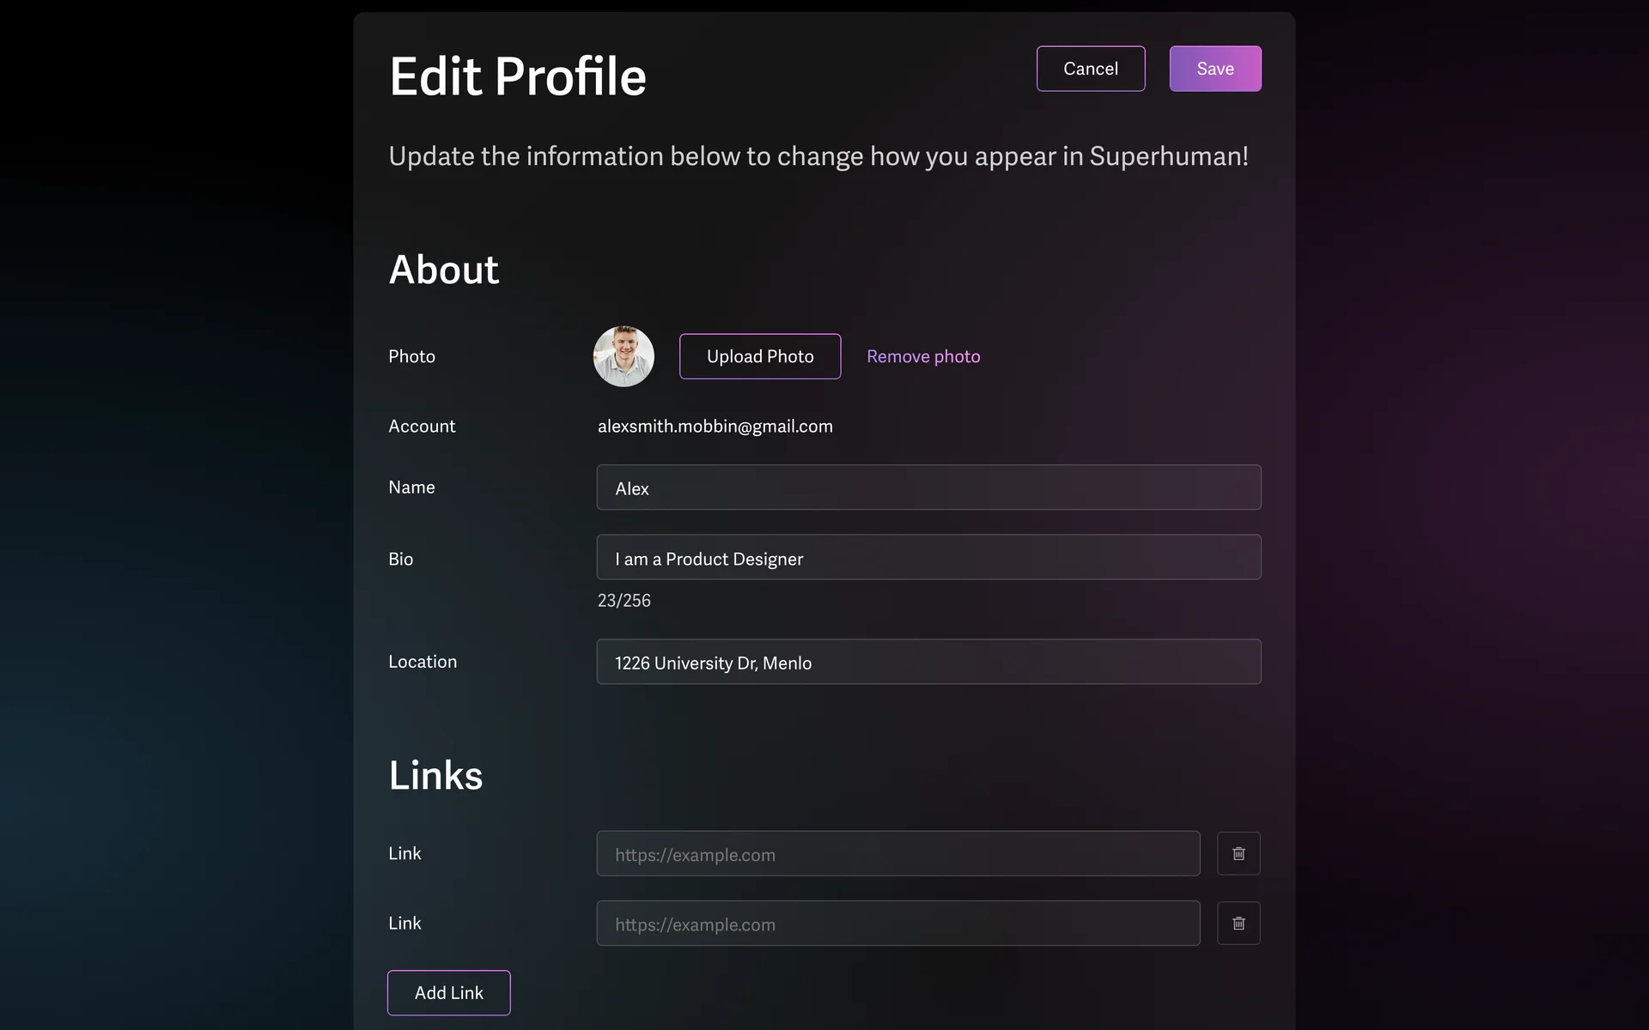The height and width of the screenshot is (1030, 1649).
Task: Click the Links section heading
Action: (435, 775)
